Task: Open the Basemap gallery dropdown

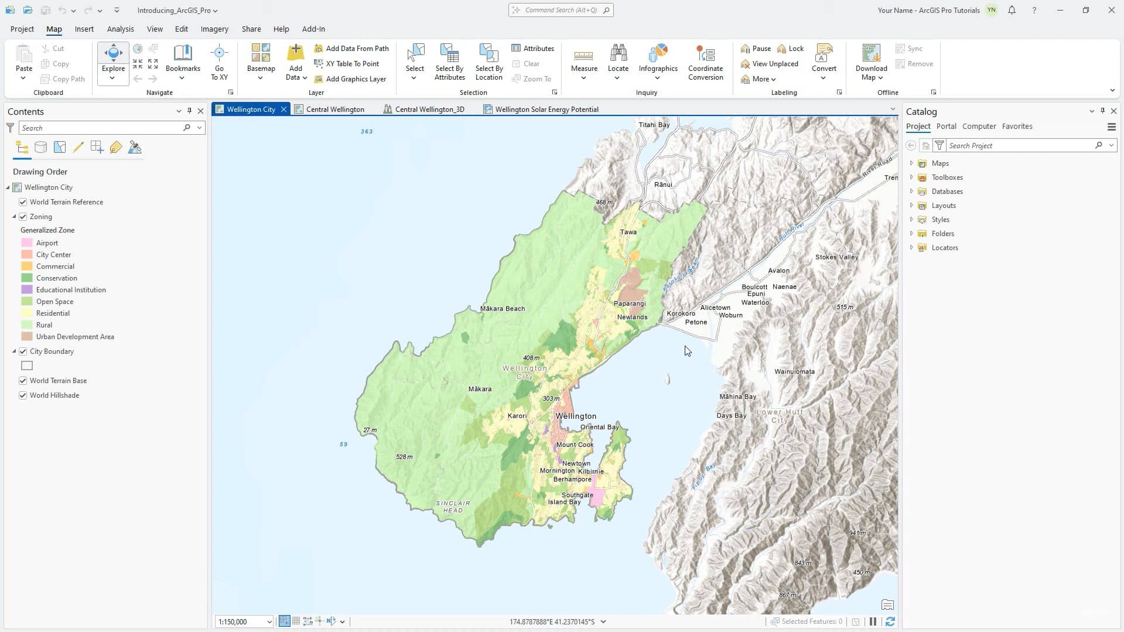Action: click(x=261, y=77)
